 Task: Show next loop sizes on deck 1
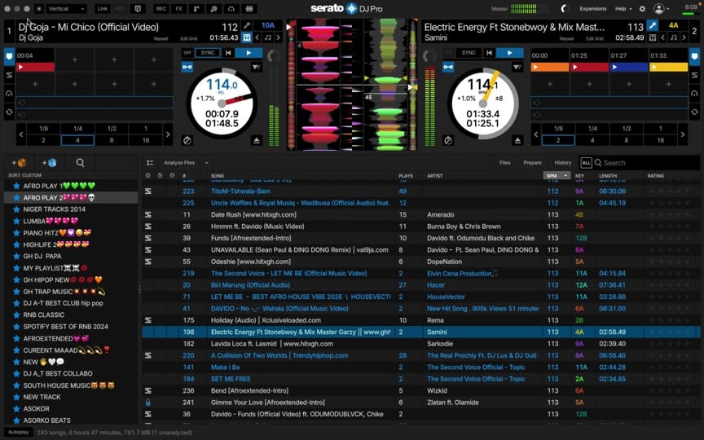[x=168, y=134]
